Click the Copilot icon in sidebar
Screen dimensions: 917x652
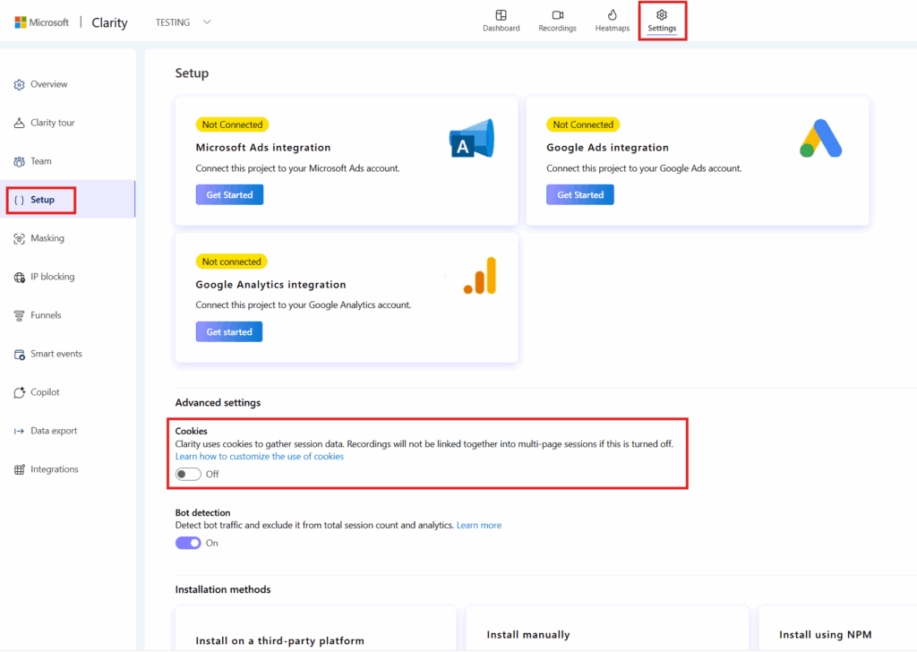tap(20, 392)
